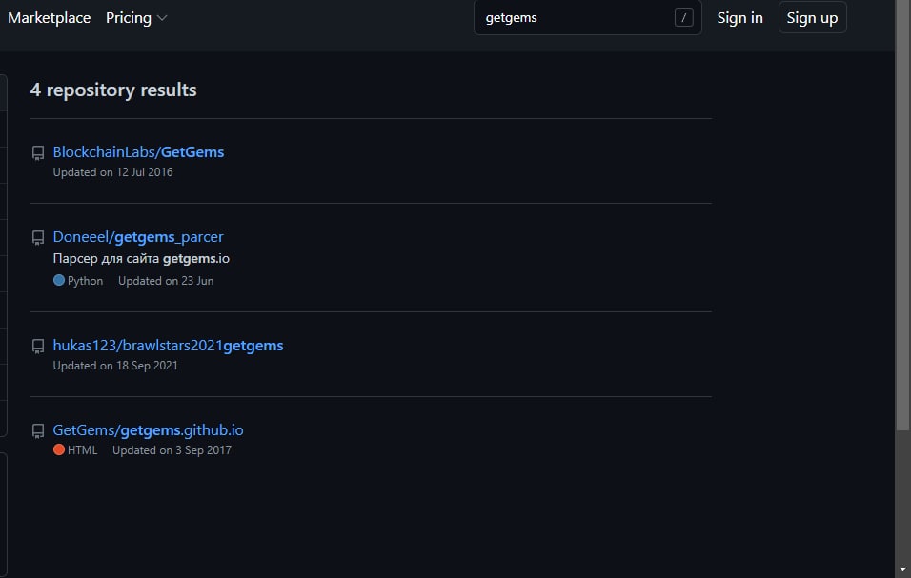The width and height of the screenshot is (911, 578).
Task: Click the 'Парсер для сайта getgems.io' description
Action: point(141,258)
